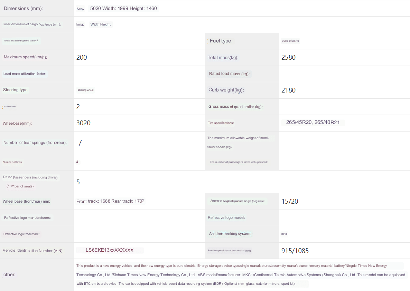
Task: Click the Anti-lock braking system label
Action: pyautogui.click(x=230, y=234)
